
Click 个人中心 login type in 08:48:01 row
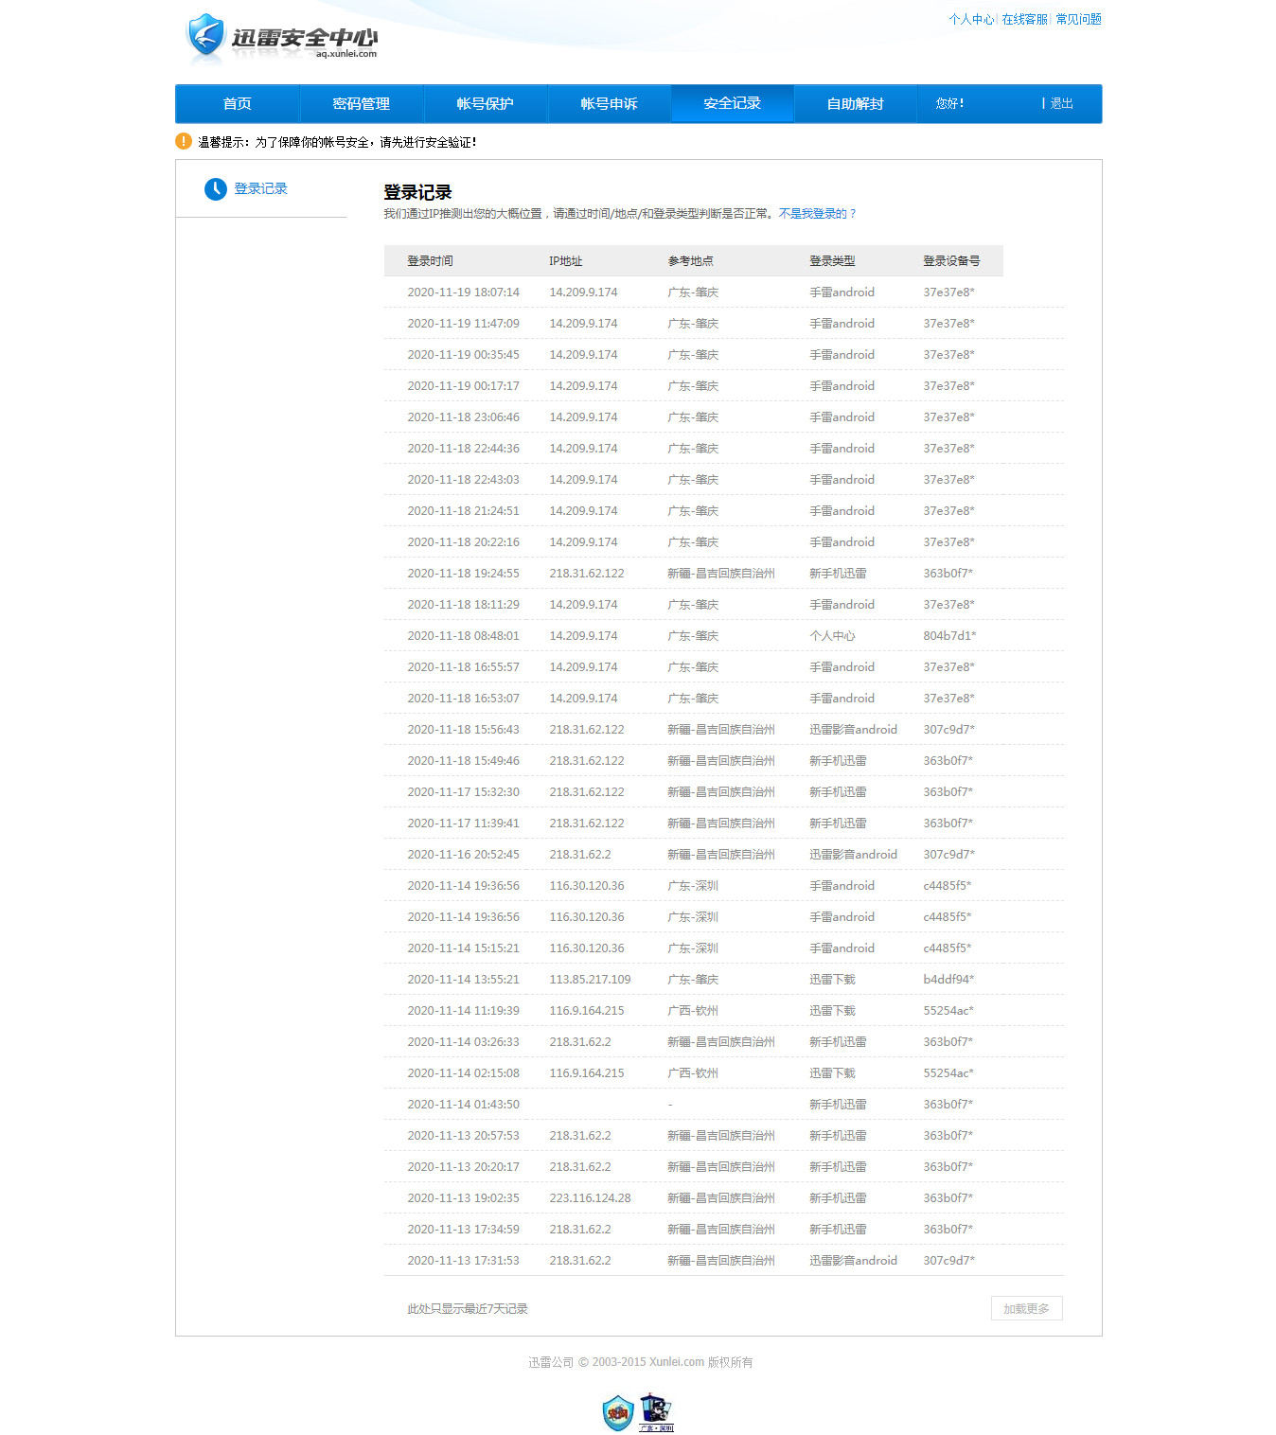(x=832, y=636)
